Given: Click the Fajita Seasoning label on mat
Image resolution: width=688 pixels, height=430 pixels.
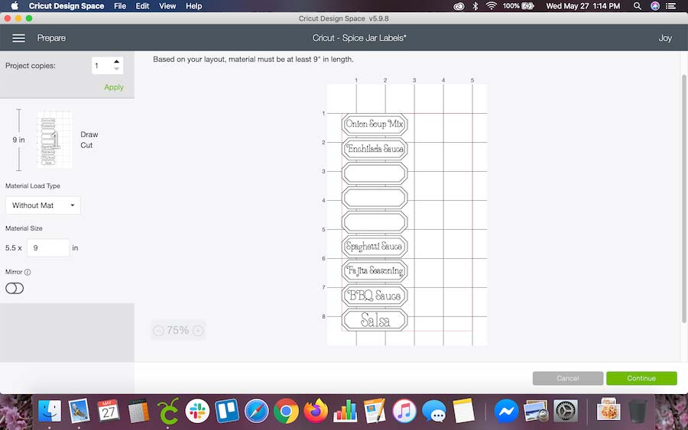Looking at the screenshot, I should pyautogui.click(x=375, y=271).
